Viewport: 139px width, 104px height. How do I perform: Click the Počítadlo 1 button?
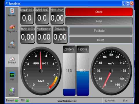(100, 31)
